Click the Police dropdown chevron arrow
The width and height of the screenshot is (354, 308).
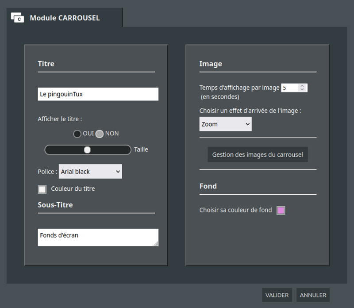click(118, 172)
